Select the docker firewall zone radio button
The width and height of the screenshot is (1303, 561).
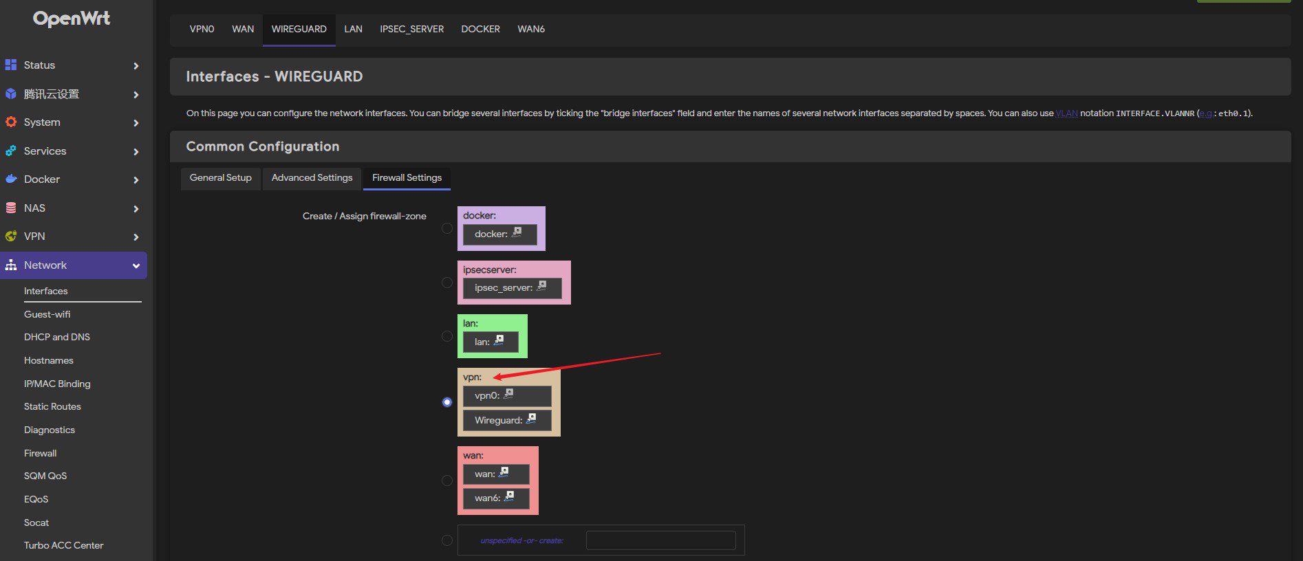click(x=447, y=228)
